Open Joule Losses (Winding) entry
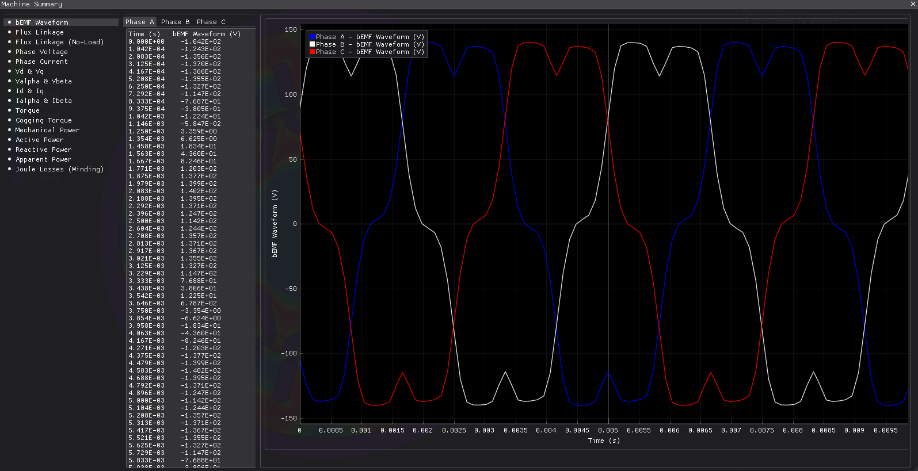The height and width of the screenshot is (471, 918). pyautogui.click(x=59, y=169)
